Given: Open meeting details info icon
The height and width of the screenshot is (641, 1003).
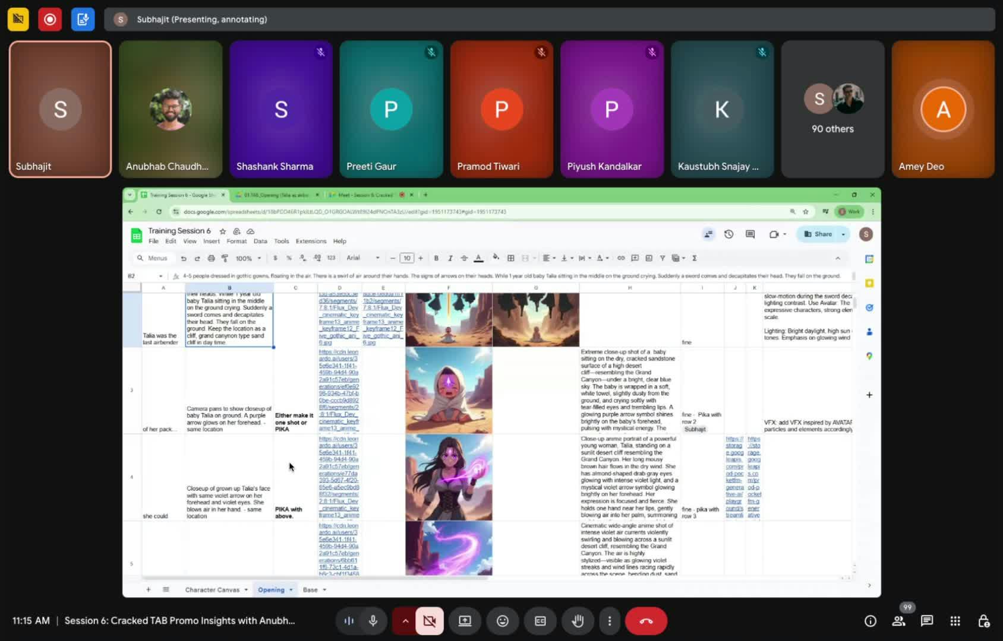Looking at the screenshot, I should click(x=870, y=621).
